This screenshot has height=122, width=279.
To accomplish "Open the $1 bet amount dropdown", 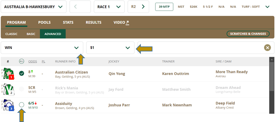I will [110, 48].
